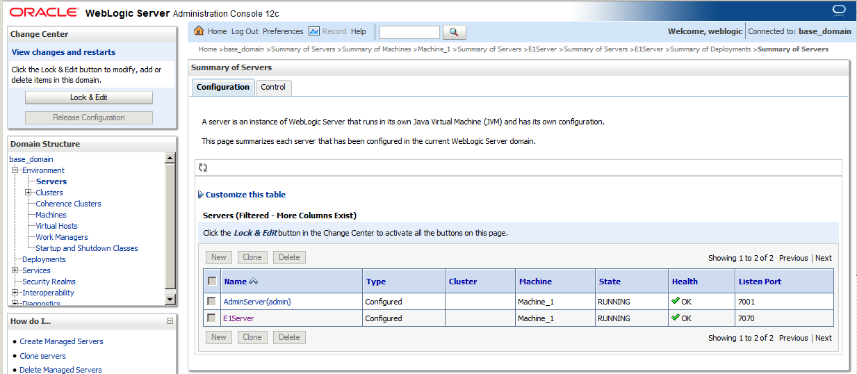
Task: Select Work Managers in tree
Action: click(62, 237)
